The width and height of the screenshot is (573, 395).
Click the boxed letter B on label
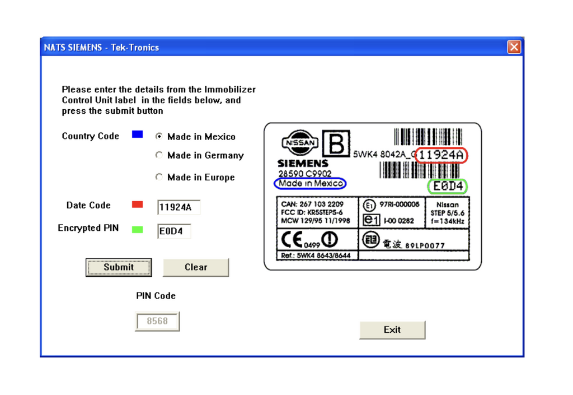pyautogui.click(x=336, y=144)
